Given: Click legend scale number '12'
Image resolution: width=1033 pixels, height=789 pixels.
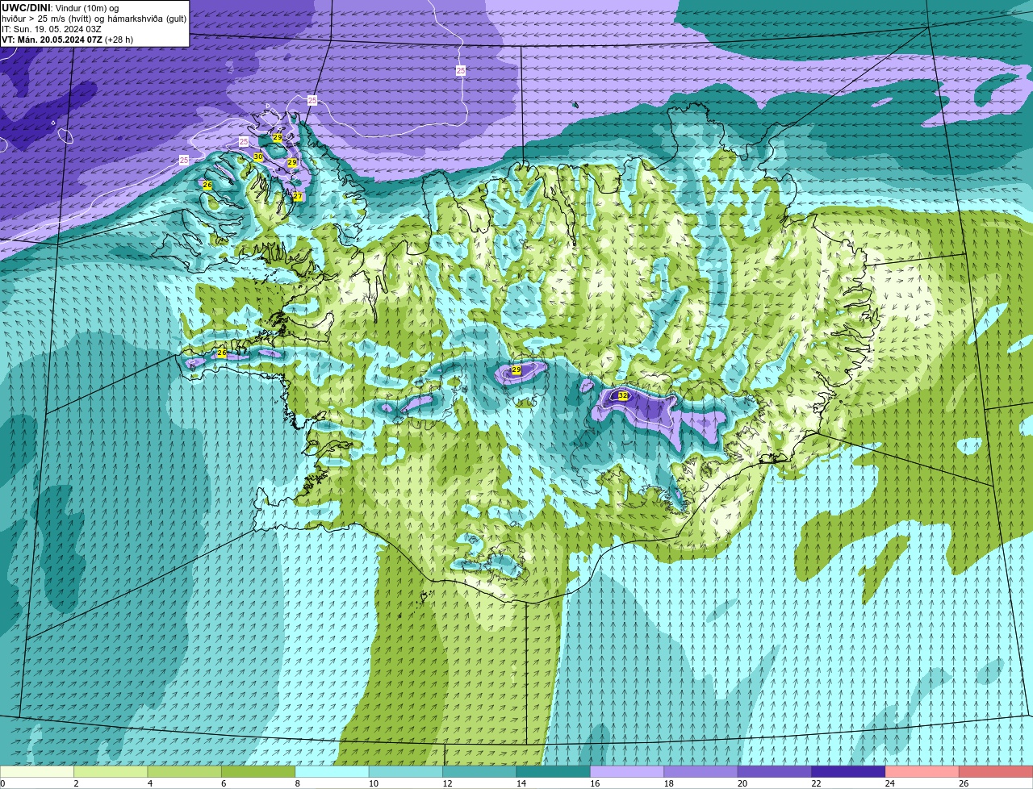Looking at the screenshot, I should tap(447, 783).
